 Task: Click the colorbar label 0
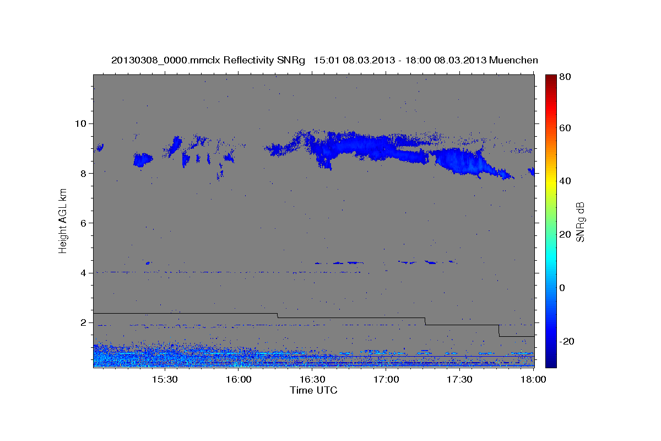coord(561,288)
